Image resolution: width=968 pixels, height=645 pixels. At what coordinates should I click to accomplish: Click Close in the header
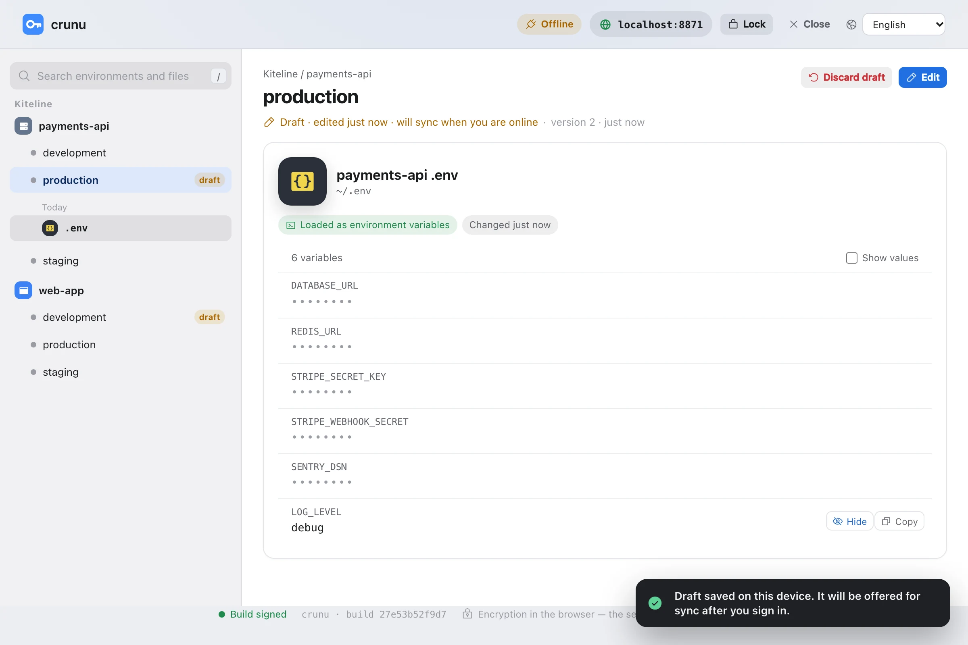click(x=809, y=24)
